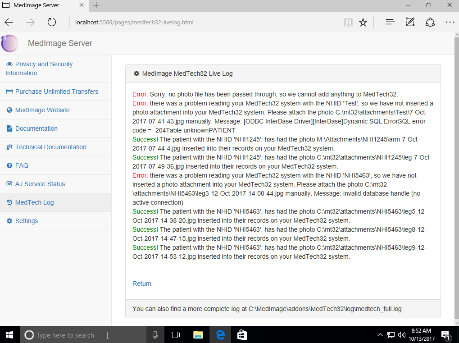Viewport: 459px width, 343px height.
Task: Open the network status tray icon
Action: click(391, 335)
